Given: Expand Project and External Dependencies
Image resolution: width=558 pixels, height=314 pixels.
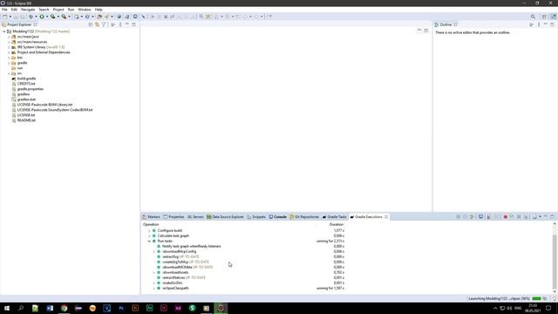Looking at the screenshot, I should click(9, 52).
